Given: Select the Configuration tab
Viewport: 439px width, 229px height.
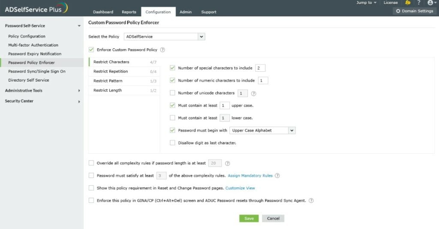Looking at the screenshot, I should (158, 12).
